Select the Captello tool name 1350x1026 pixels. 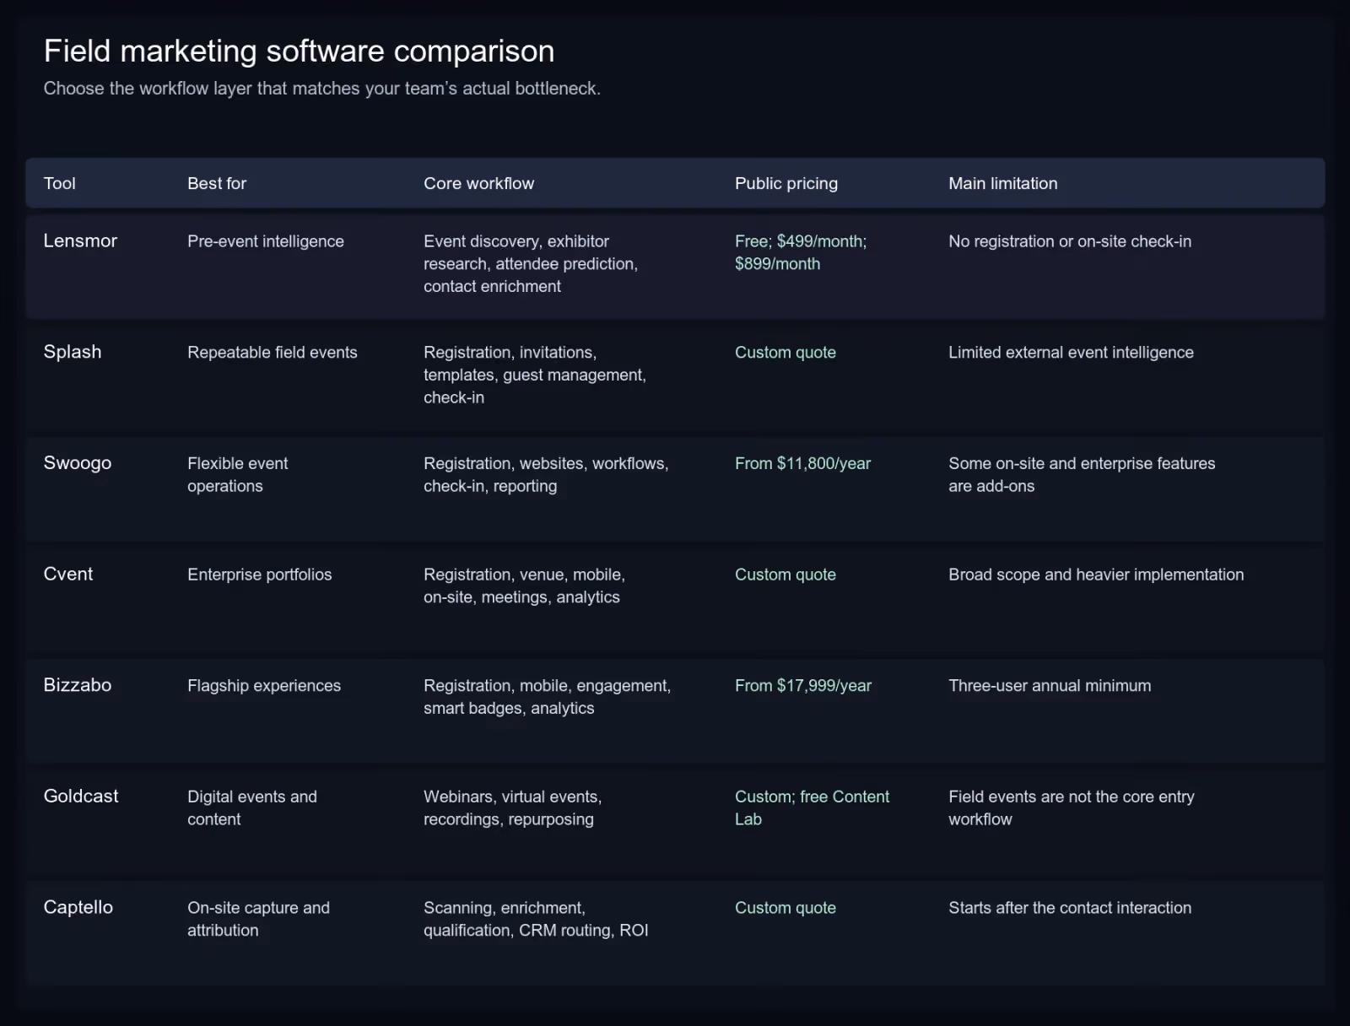point(78,907)
